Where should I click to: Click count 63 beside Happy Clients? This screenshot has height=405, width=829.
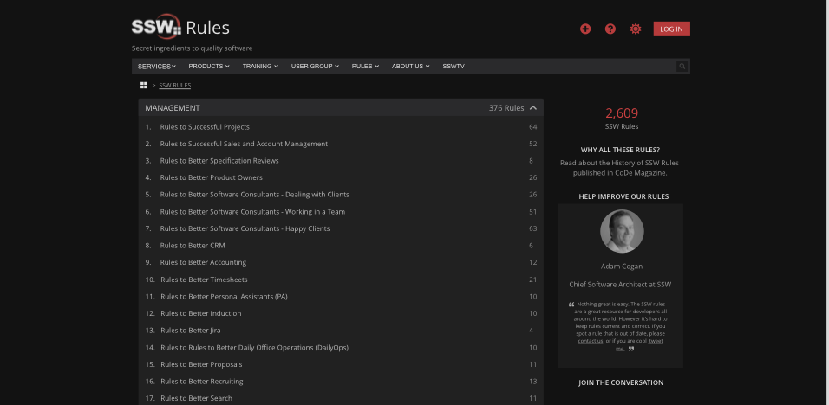533,228
